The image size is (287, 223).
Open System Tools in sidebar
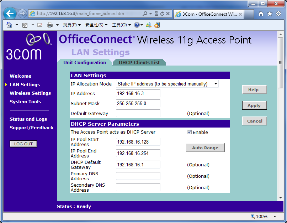(25, 102)
